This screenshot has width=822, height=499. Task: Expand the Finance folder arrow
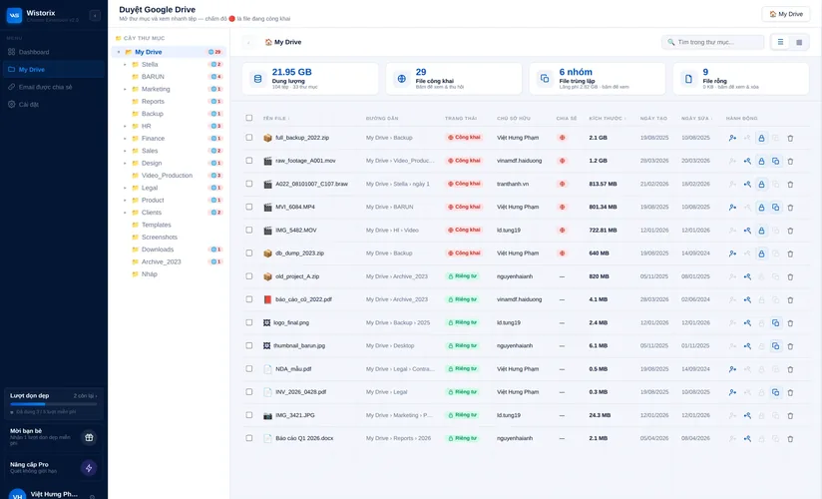(125, 139)
